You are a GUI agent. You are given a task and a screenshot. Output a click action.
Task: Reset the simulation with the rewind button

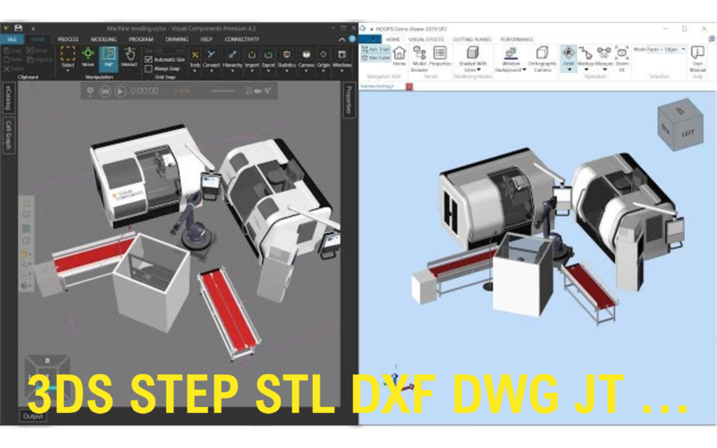pos(105,91)
